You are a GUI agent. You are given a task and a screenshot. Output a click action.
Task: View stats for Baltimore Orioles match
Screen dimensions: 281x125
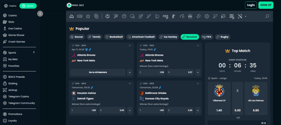pos(198,84)
